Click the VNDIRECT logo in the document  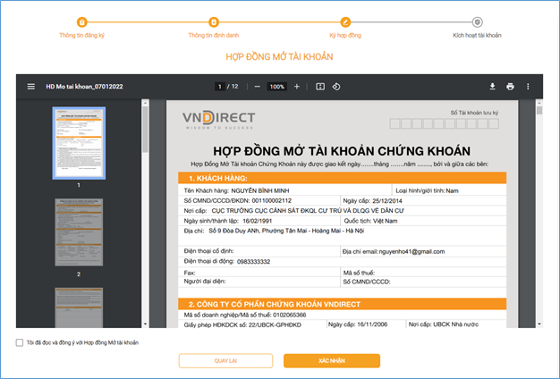pos(218,120)
